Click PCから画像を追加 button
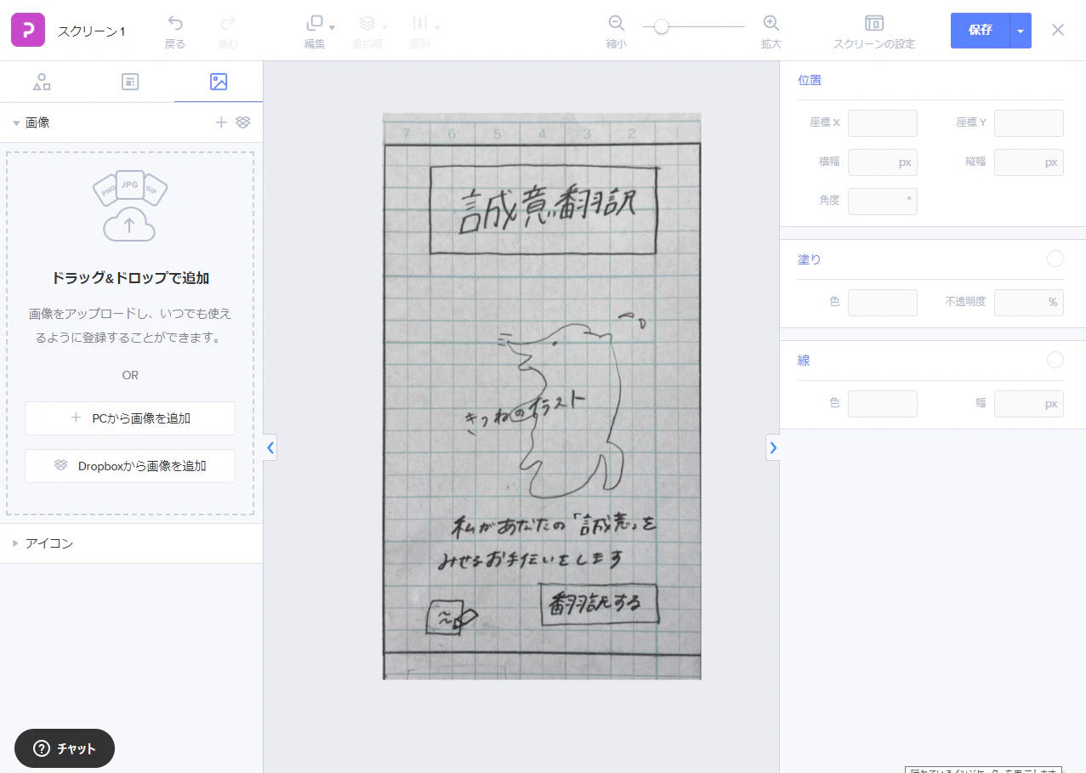Screen dimensions: 1086x773 click(x=130, y=418)
